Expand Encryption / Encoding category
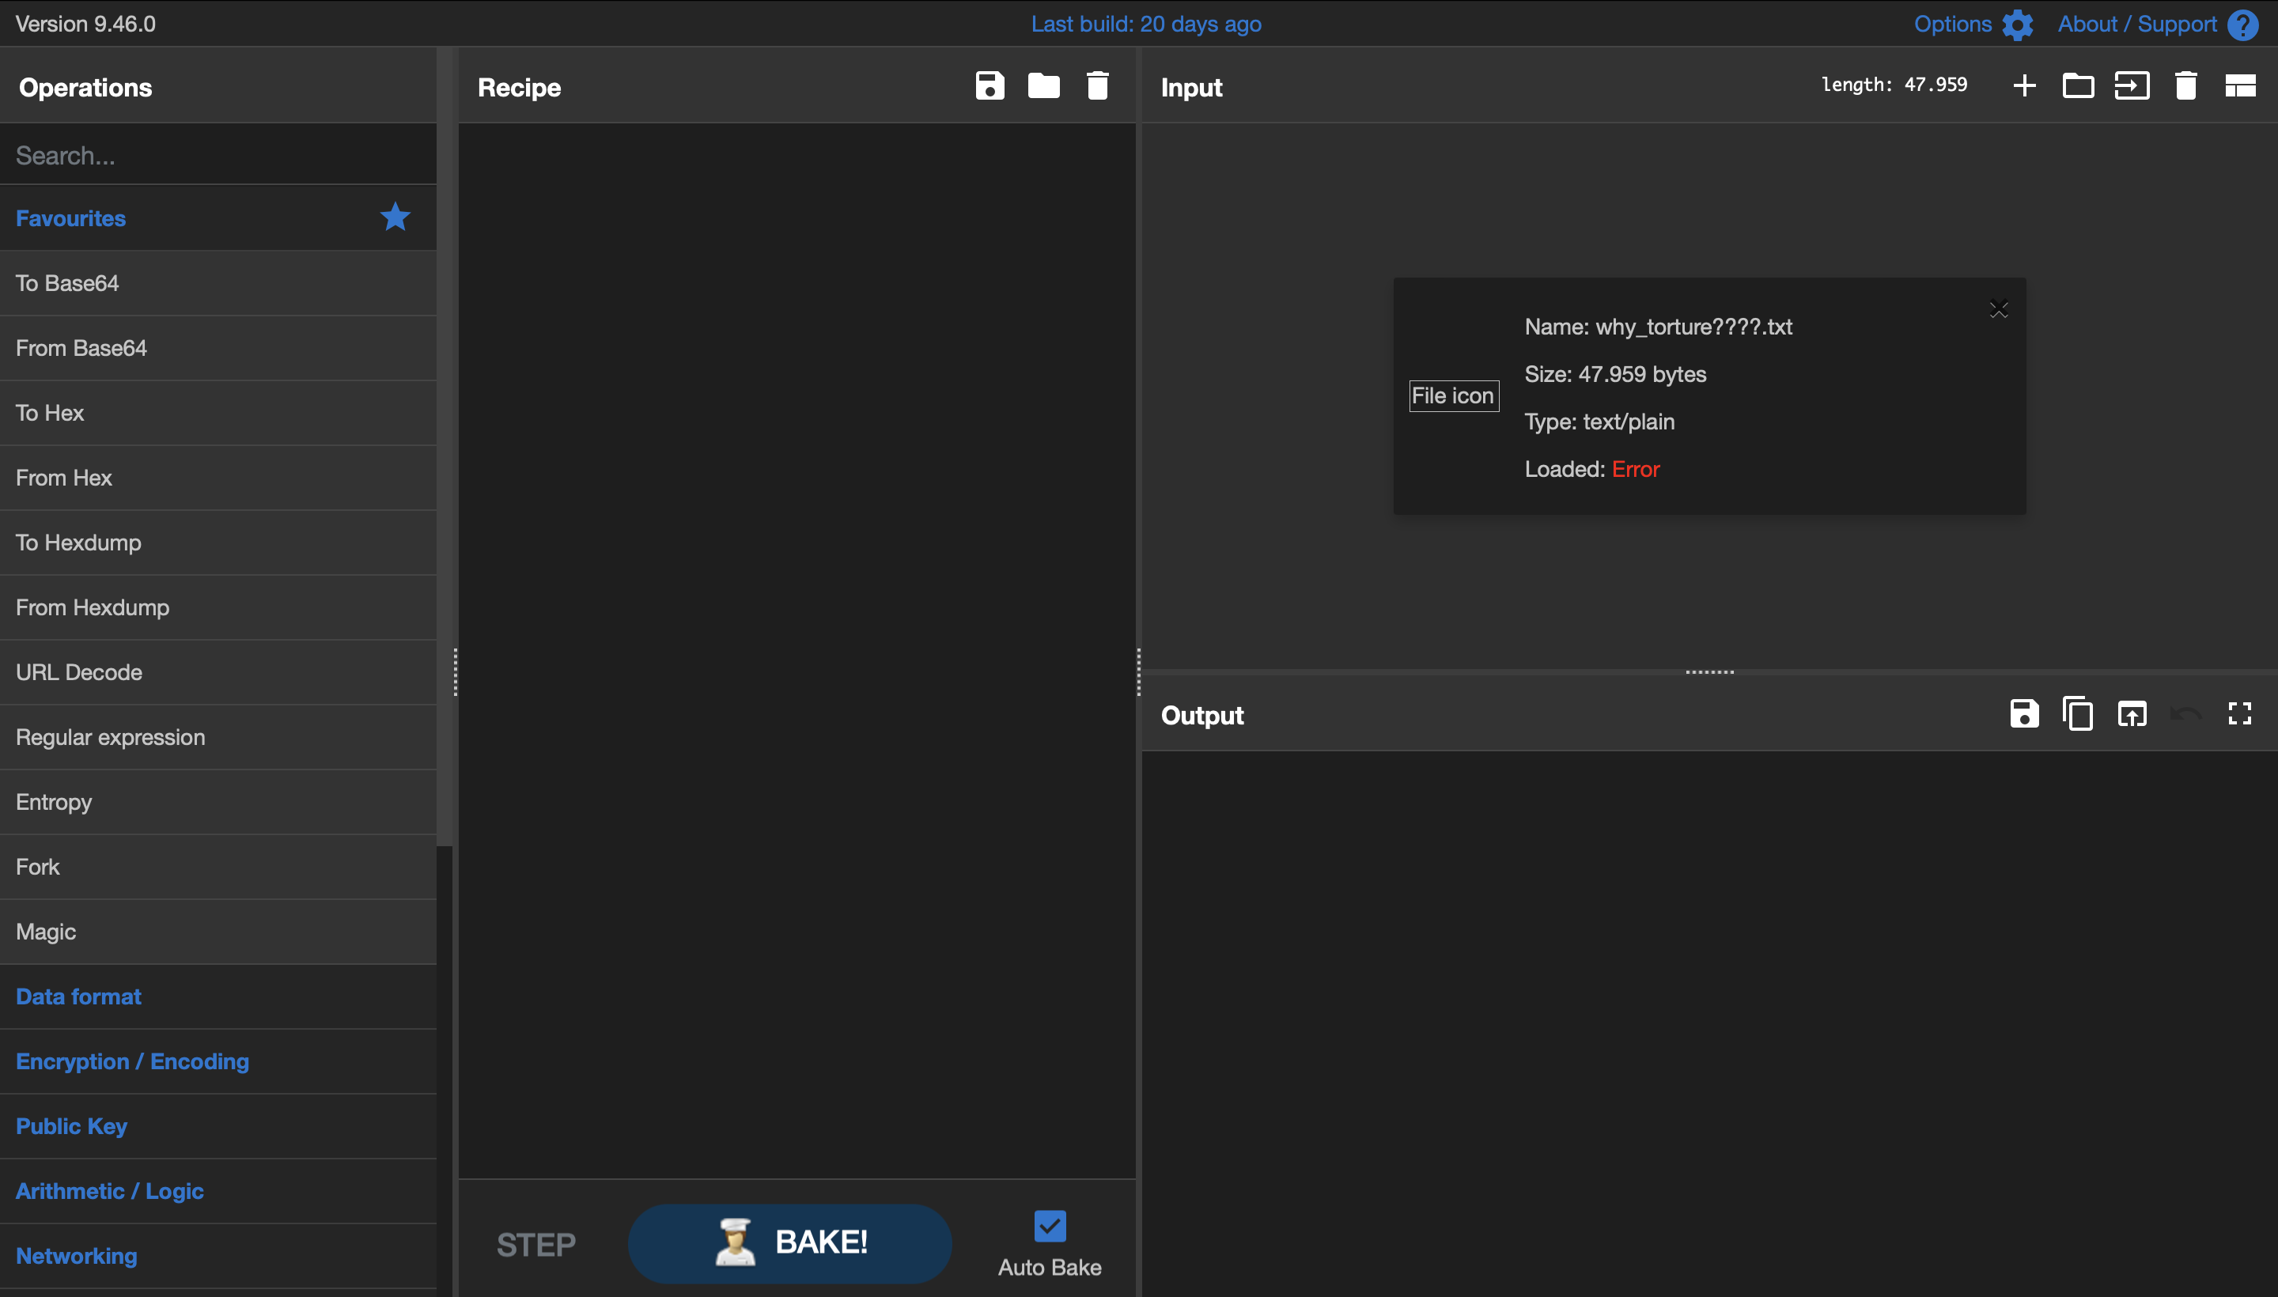Image resolution: width=2278 pixels, height=1297 pixels. 218,1061
